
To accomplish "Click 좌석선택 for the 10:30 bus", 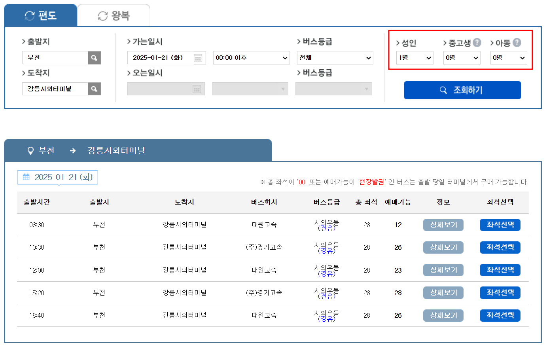I will pos(500,247).
